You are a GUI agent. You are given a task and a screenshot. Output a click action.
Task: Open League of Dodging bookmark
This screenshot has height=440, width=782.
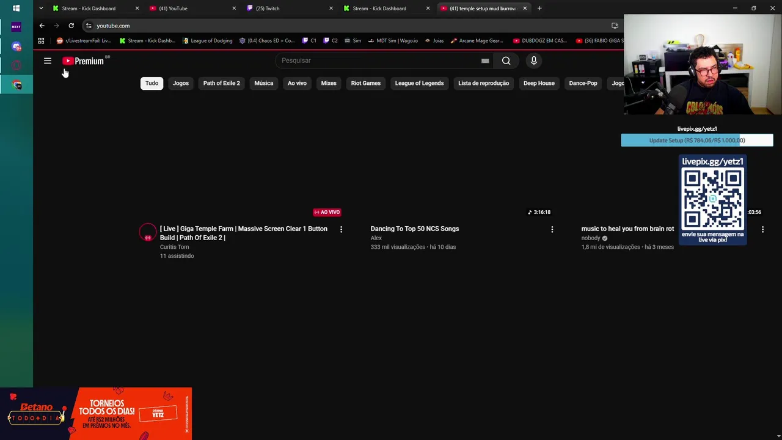pos(208,41)
